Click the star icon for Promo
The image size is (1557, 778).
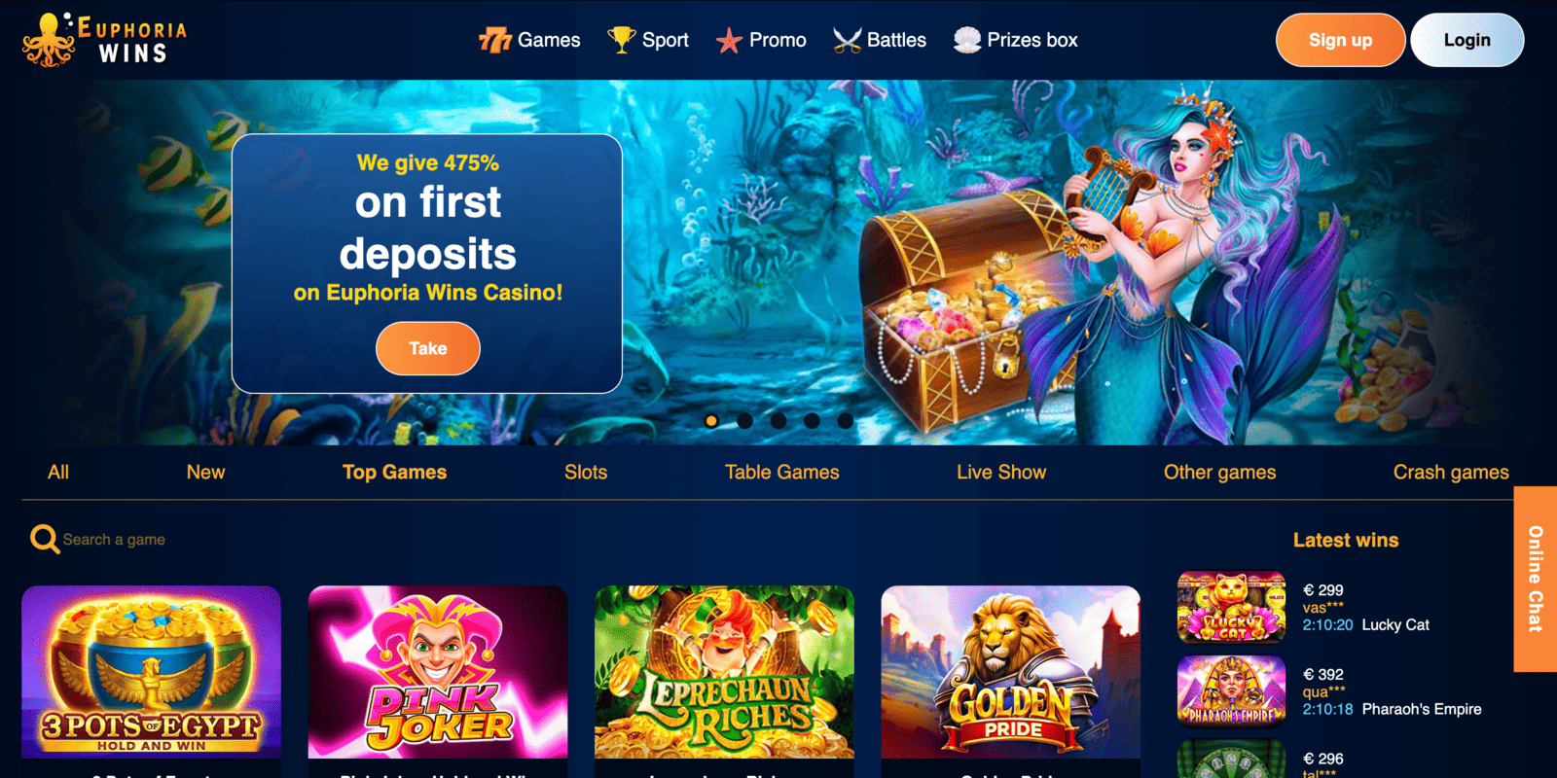729,41
